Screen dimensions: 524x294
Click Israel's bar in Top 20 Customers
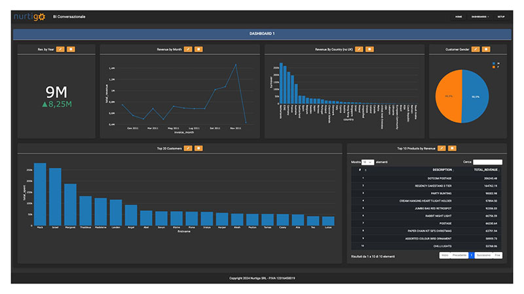[55, 197]
